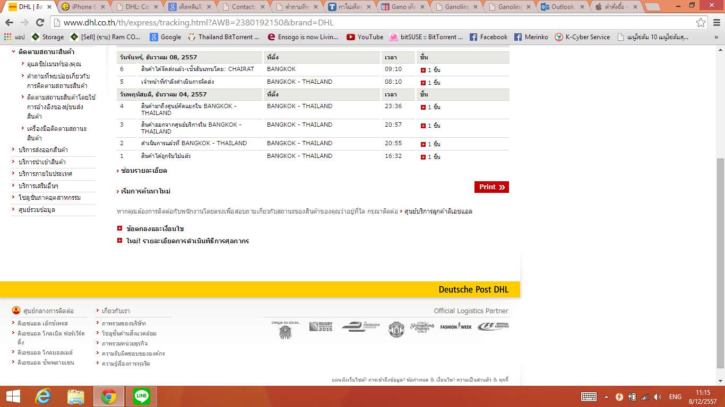Screen dimensions: 725x407
Task: Click the Rugby World Cup 2015 logo
Action: tap(321, 326)
